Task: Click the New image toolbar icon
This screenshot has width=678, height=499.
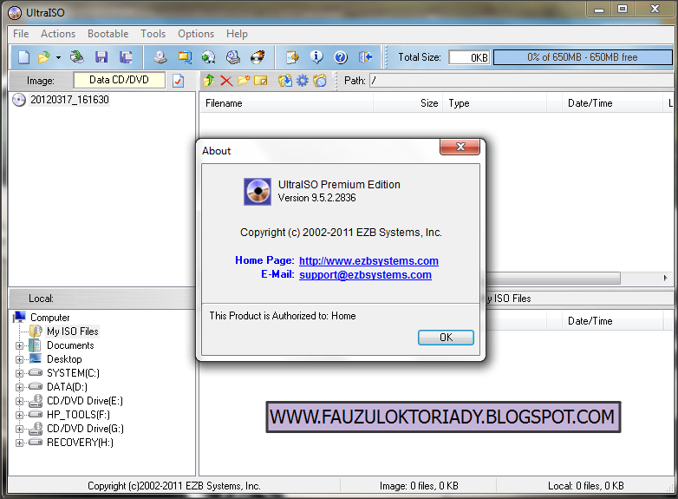Action: coord(23,57)
